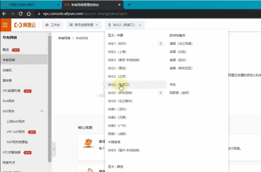Screen dimensions: 261x172
Task: Collapse the sidebar with left arrow handle
Action: pyautogui.click(x=54, y=149)
